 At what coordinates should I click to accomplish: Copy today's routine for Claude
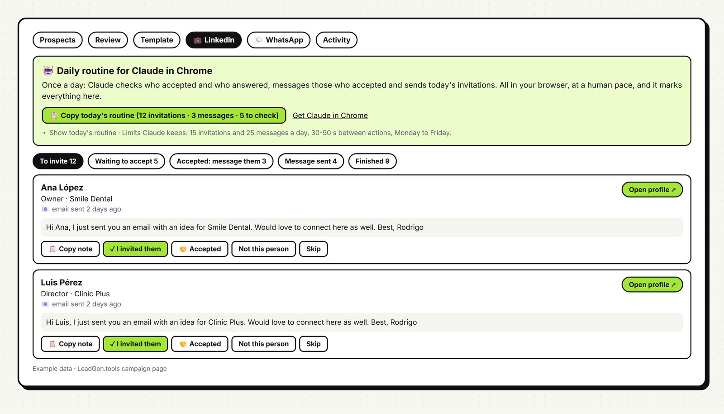coord(164,116)
